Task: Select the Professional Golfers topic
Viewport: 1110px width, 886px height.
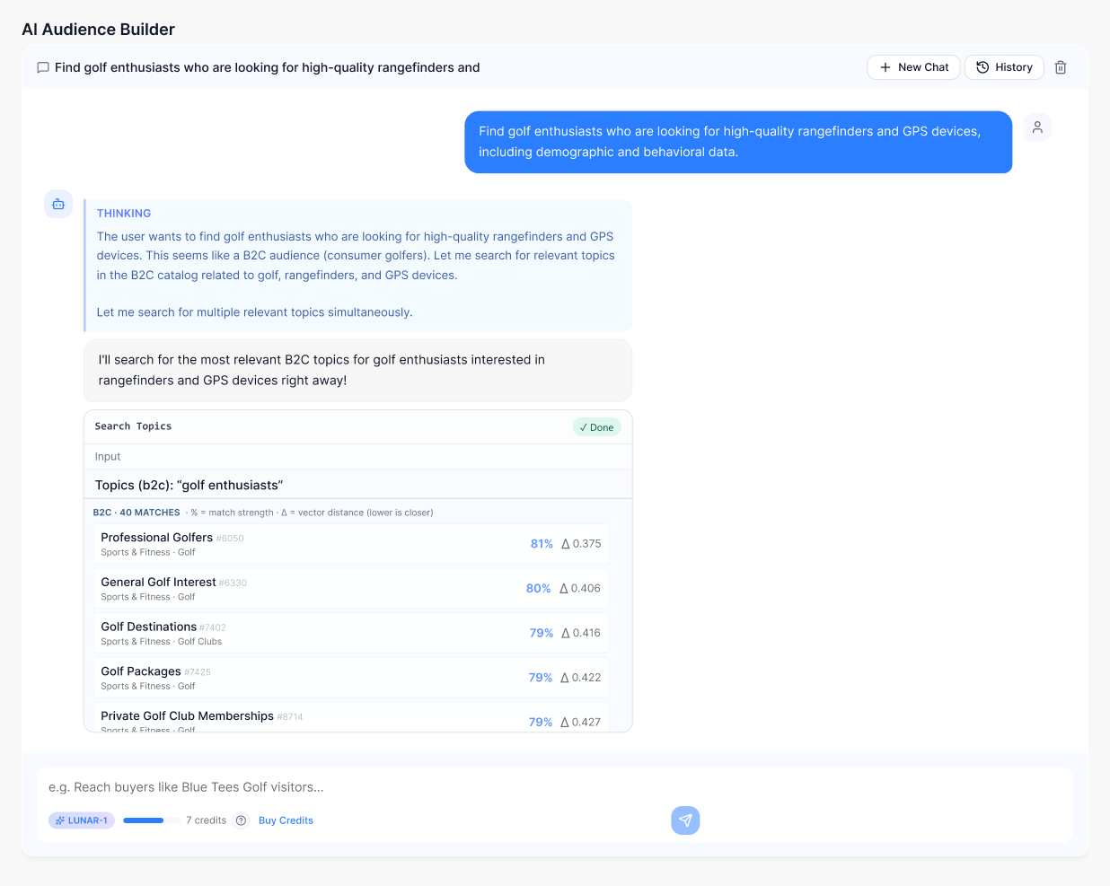Action: 351,544
